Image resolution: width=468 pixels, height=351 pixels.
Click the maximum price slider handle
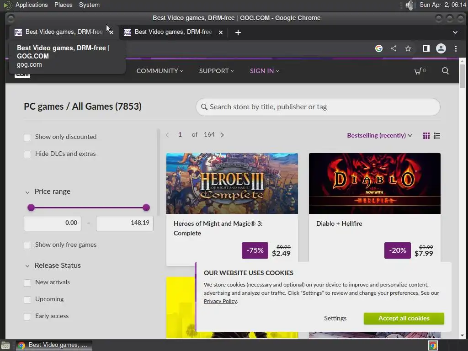[146, 208]
